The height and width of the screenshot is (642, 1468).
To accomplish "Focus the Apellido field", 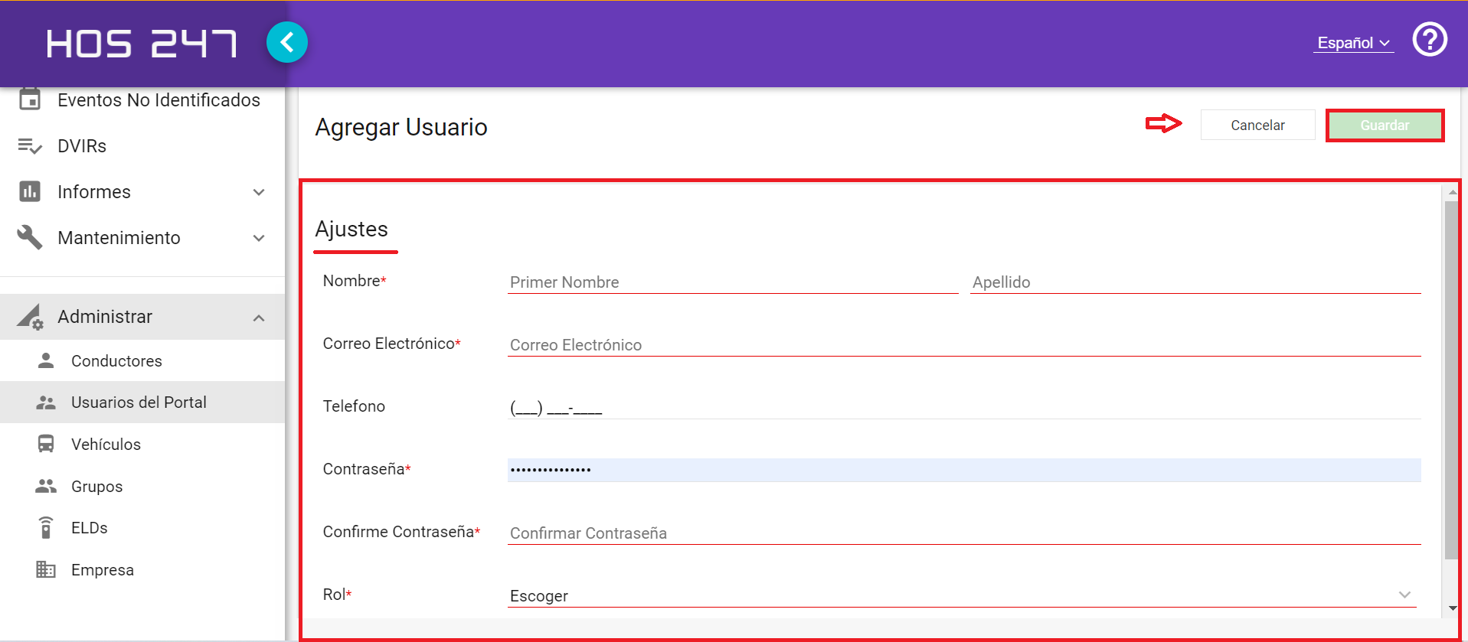I will 1195,282.
